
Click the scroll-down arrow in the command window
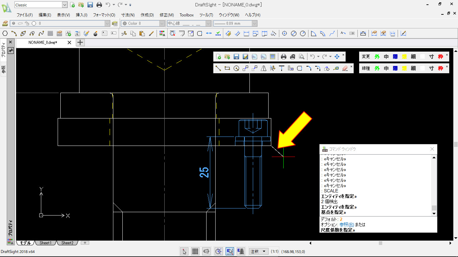[434, 213]
